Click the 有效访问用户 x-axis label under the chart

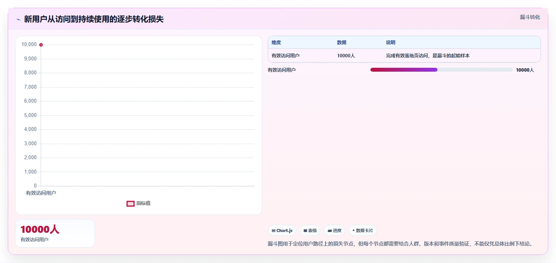point(41,193)
